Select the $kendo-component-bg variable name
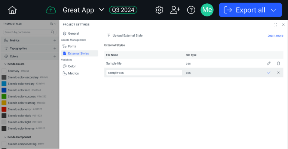This screenshot has height=149, width=288. [22, 144]
